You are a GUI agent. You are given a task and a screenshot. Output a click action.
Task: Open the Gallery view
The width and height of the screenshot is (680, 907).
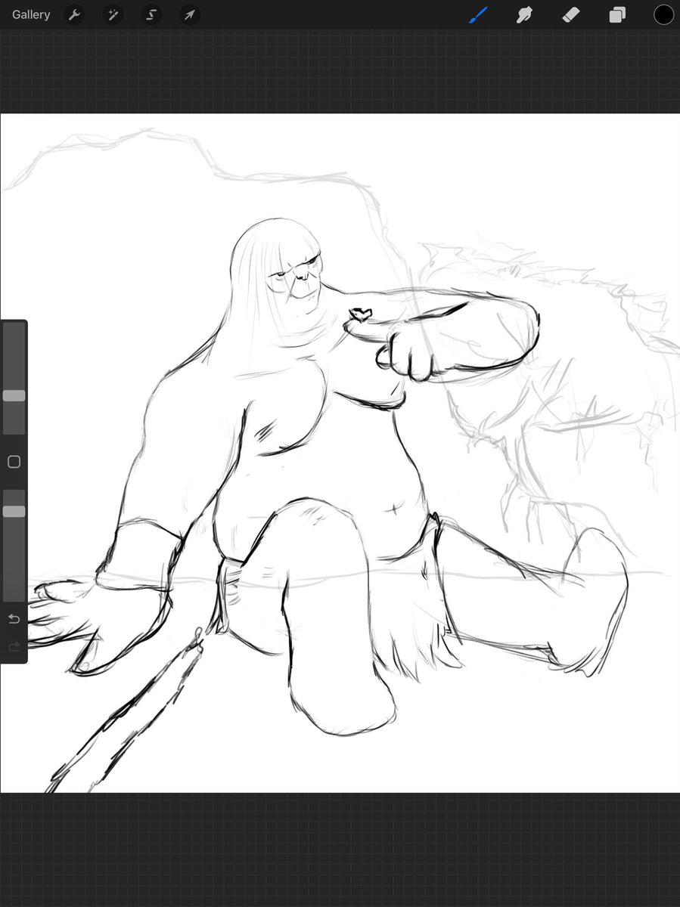31,14
